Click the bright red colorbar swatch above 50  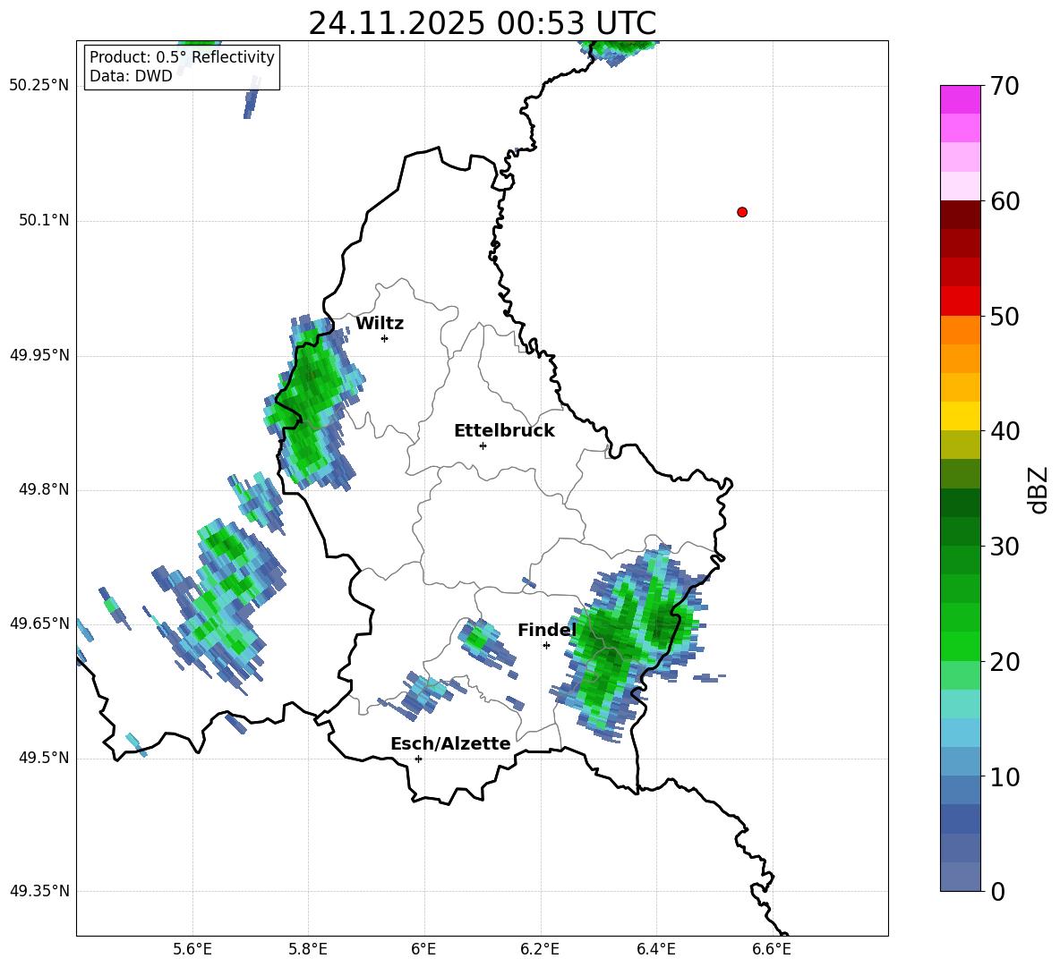(961, 301)
